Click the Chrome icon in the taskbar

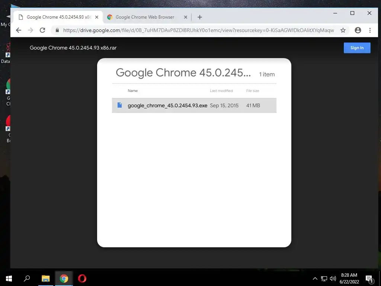[x=64, y=279]
